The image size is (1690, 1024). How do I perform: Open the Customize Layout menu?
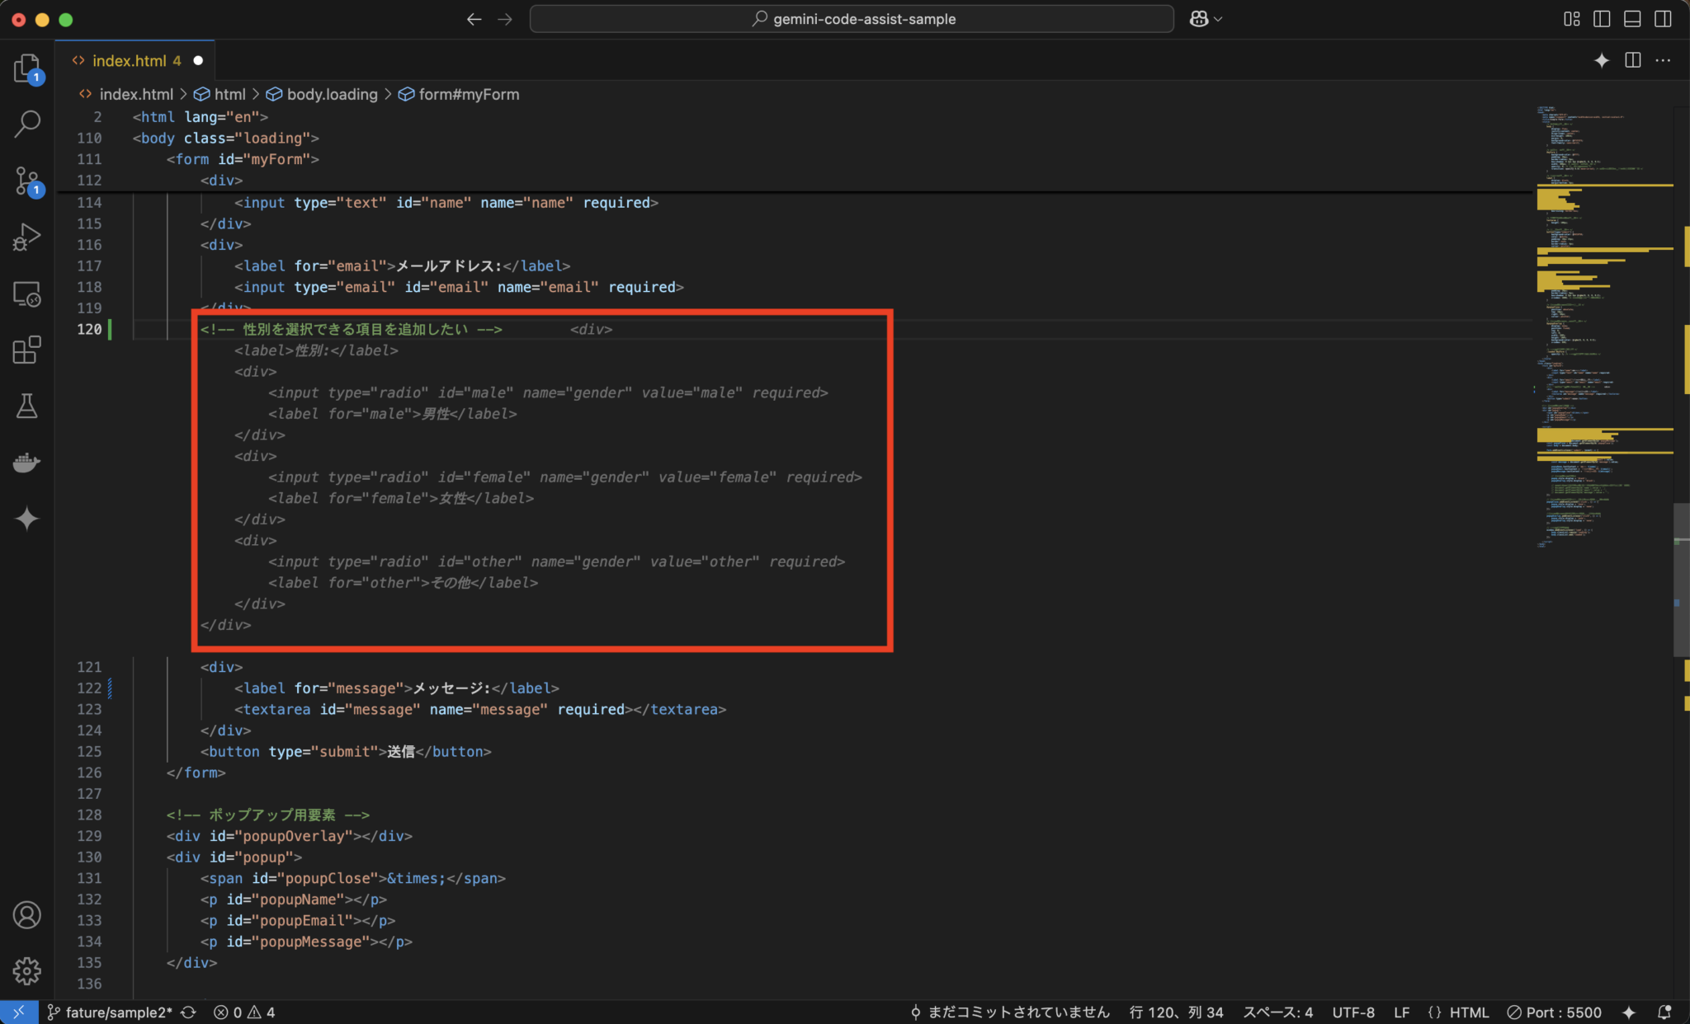click(1571, 18)
